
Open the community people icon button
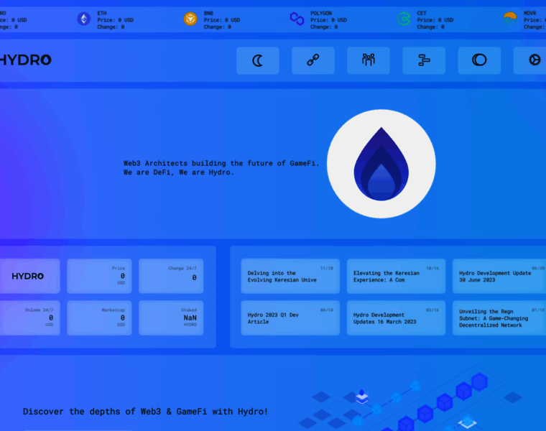coord(369,60)
